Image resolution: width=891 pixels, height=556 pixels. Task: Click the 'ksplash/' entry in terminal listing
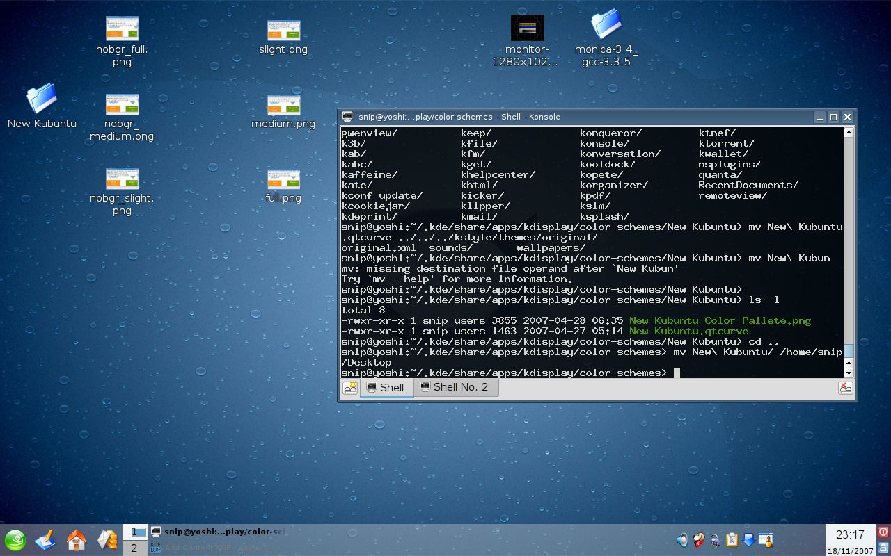(604, 216)
